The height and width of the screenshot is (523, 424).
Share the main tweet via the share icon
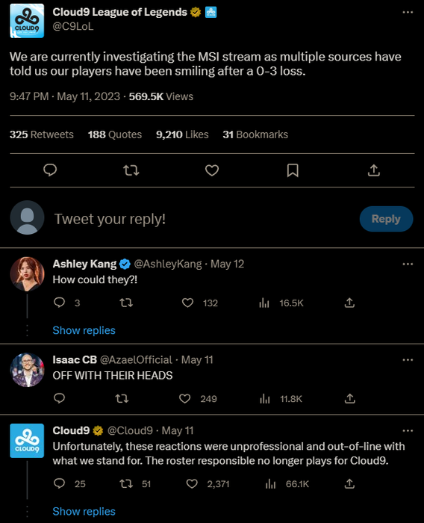point(374,170)
